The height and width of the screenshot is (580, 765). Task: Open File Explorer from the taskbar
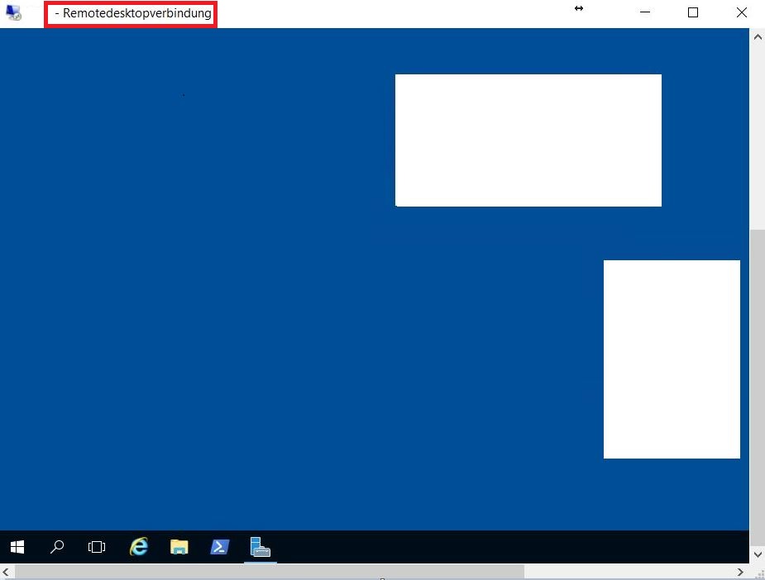tap(179, 547)
